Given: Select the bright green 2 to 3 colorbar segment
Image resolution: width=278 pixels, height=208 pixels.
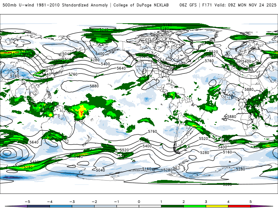Looking at the screenshot, I should (x=195, y=206).
